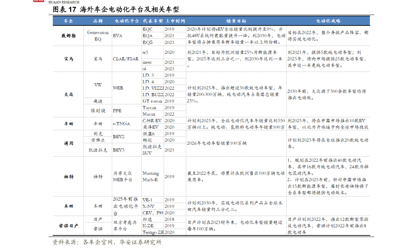Select the 上市时间 column header
The width and height of the screenshot is (403, 252).
175,21
